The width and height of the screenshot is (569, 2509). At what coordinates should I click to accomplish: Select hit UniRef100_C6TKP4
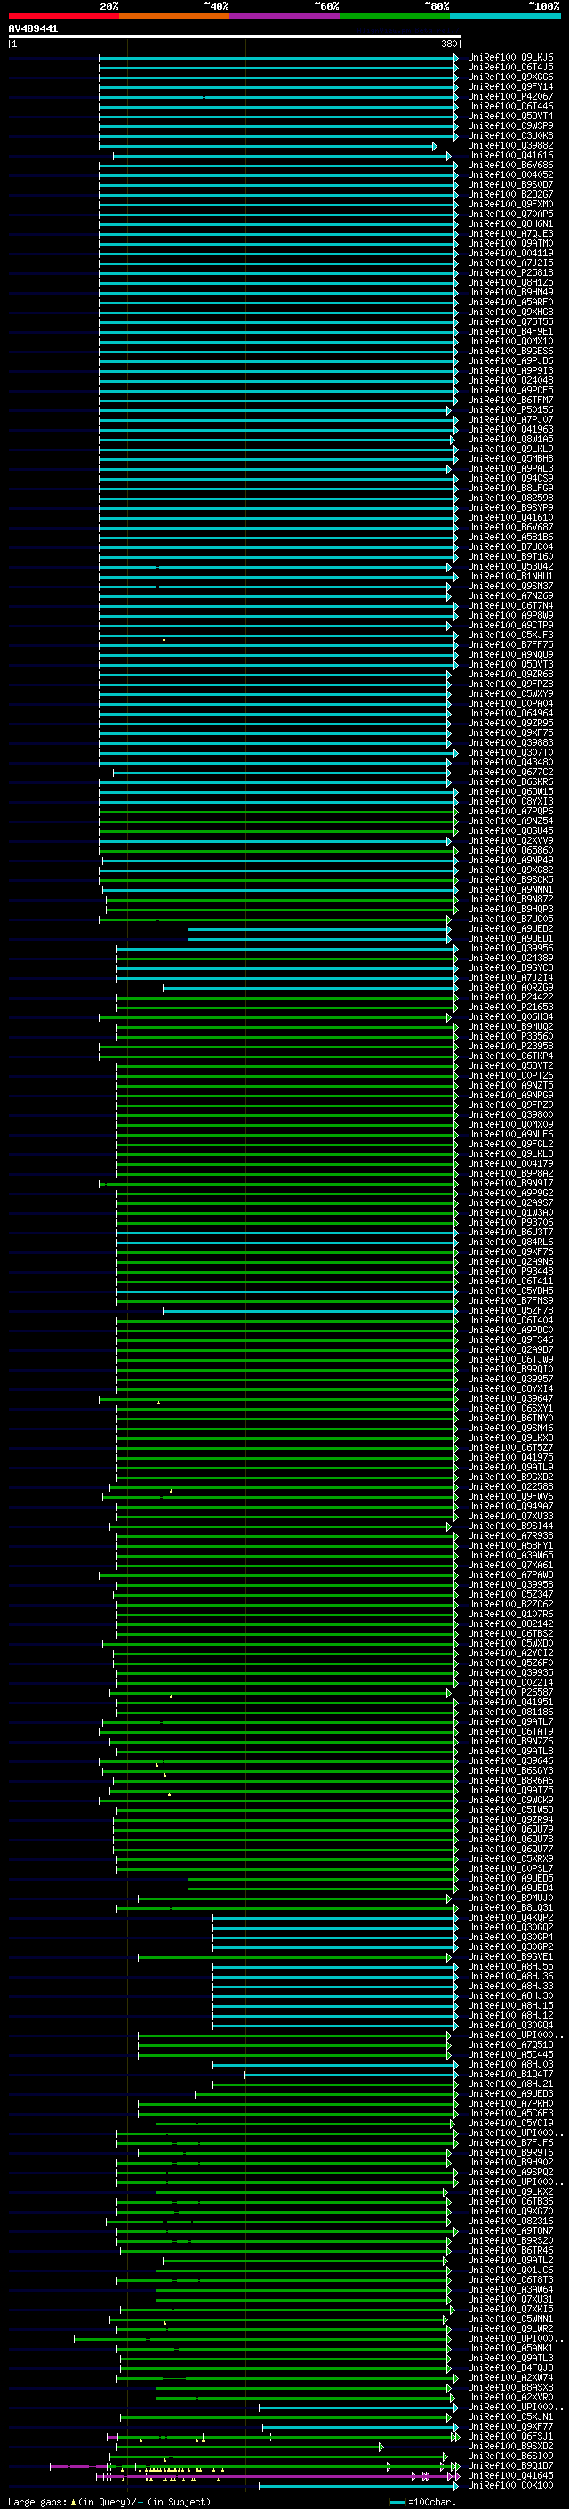pos(509,1056)
